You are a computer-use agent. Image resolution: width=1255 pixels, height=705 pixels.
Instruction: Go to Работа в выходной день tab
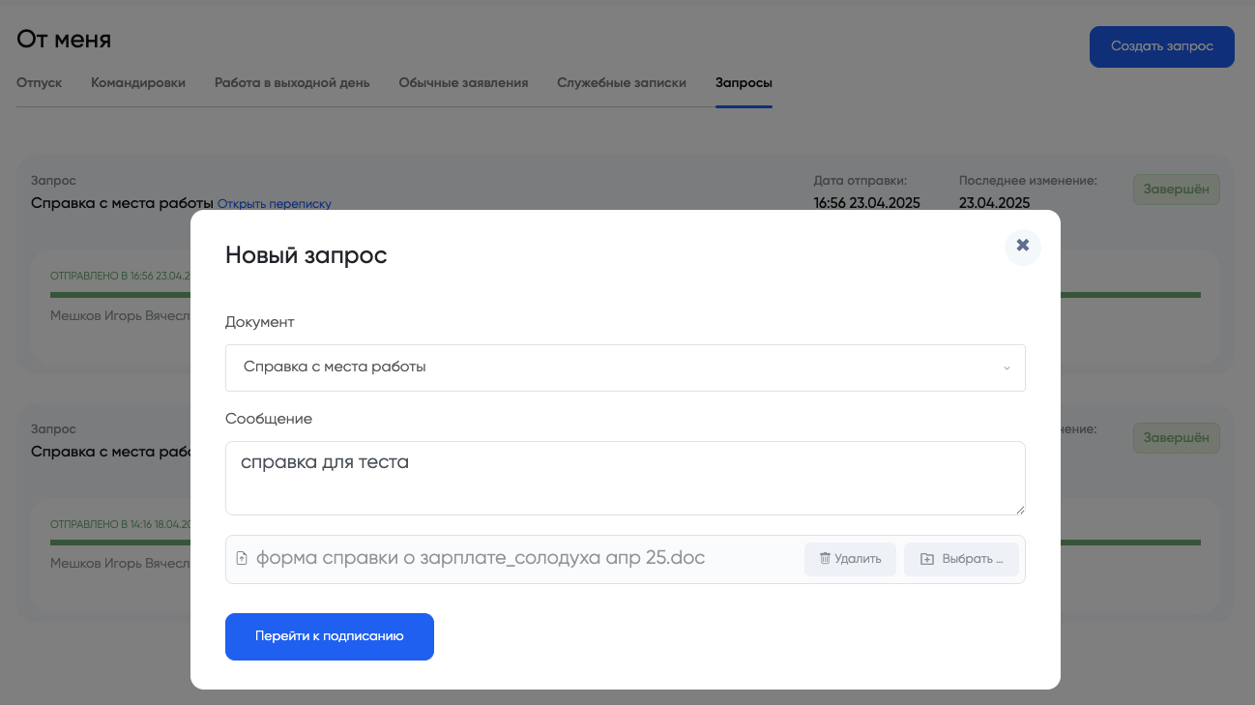(292, 83)
